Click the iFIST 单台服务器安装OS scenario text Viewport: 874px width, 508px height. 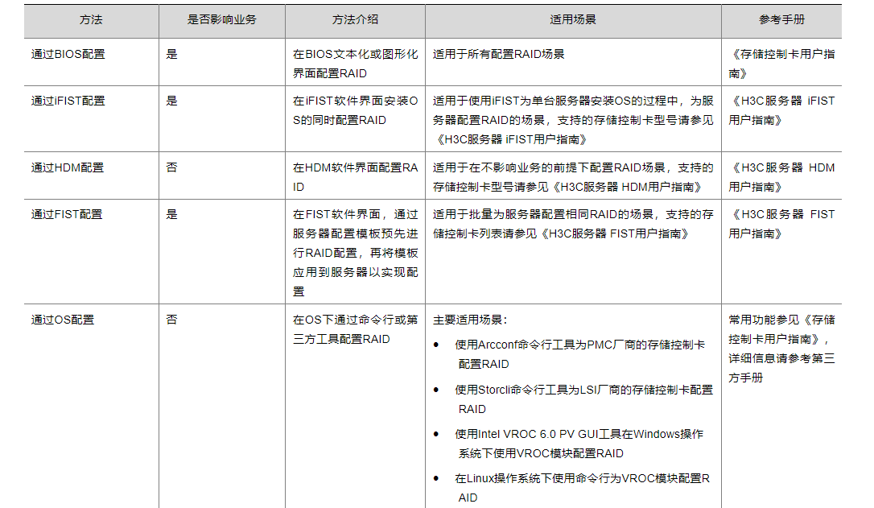(573, 120)
